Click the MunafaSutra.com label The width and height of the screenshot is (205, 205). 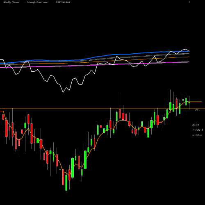click(x=37, y=2)
